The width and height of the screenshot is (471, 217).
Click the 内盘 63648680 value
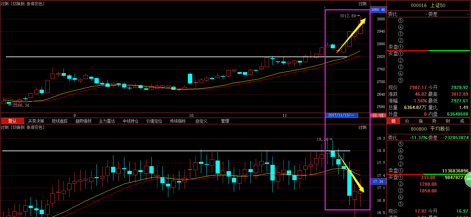pos(458,114)
